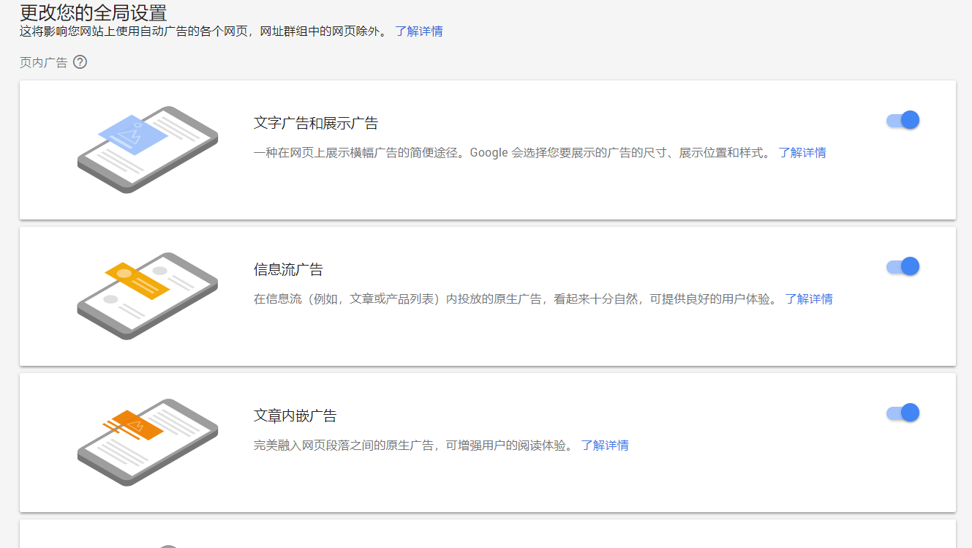Image resolution: width=972 pixels, height=548 pixels.
Task: Open 了解详情 link under the global settings heading
Action: 418,31
